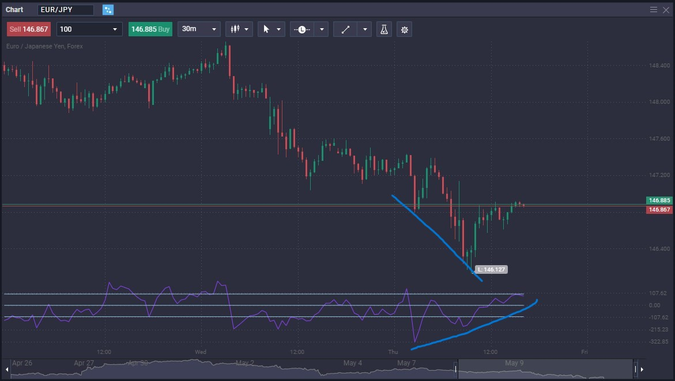Open indicators with the flask icon
The height and width of the screenshot is (381, 675).
tap(383, 29)
